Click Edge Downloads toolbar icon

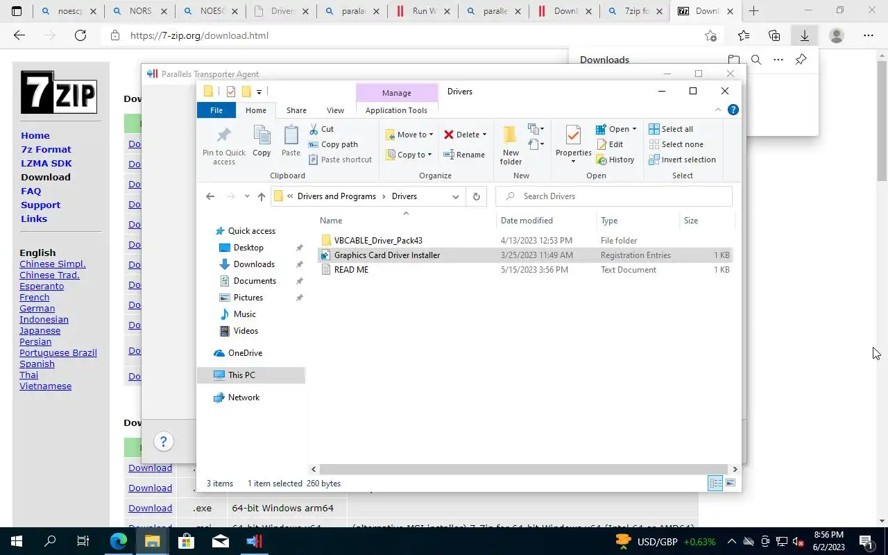coord(805,35)
